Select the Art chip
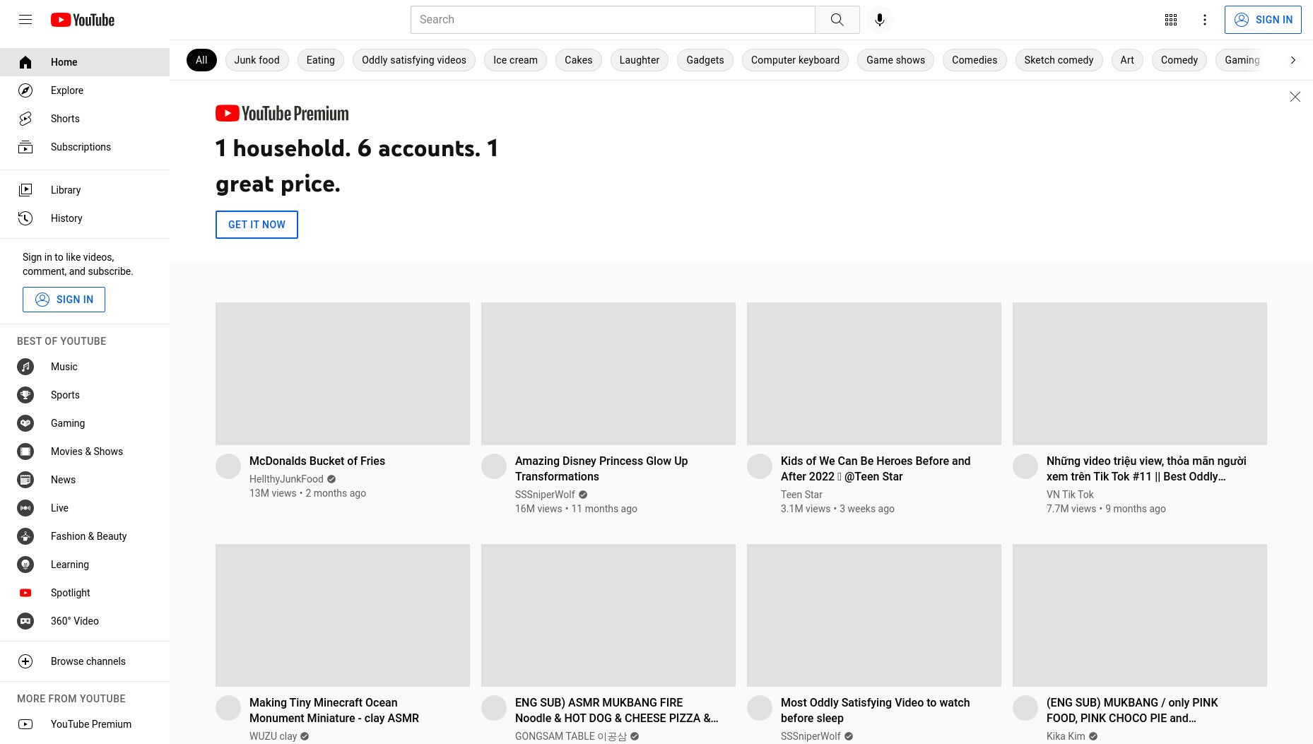Screen dimensions: 1313x744 tap(1127, 60)
